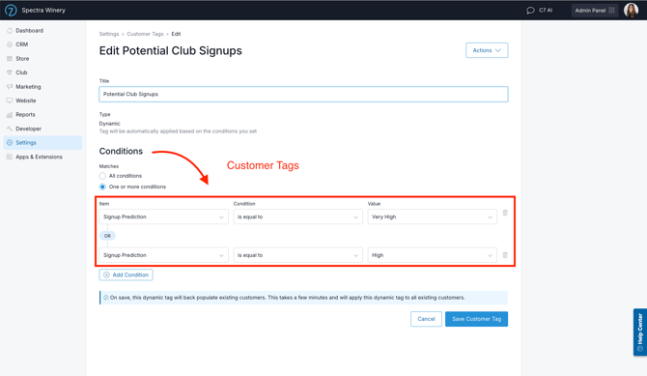
Task: Click the Cancel button
Action: click(x=426, y=319)
